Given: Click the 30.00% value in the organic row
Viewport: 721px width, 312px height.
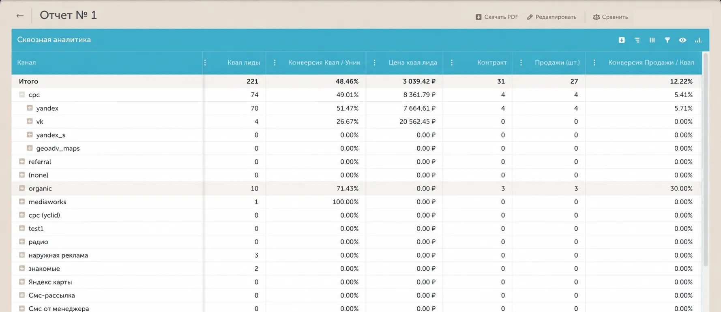Looking at the screenshot, I should coord(681,188).
